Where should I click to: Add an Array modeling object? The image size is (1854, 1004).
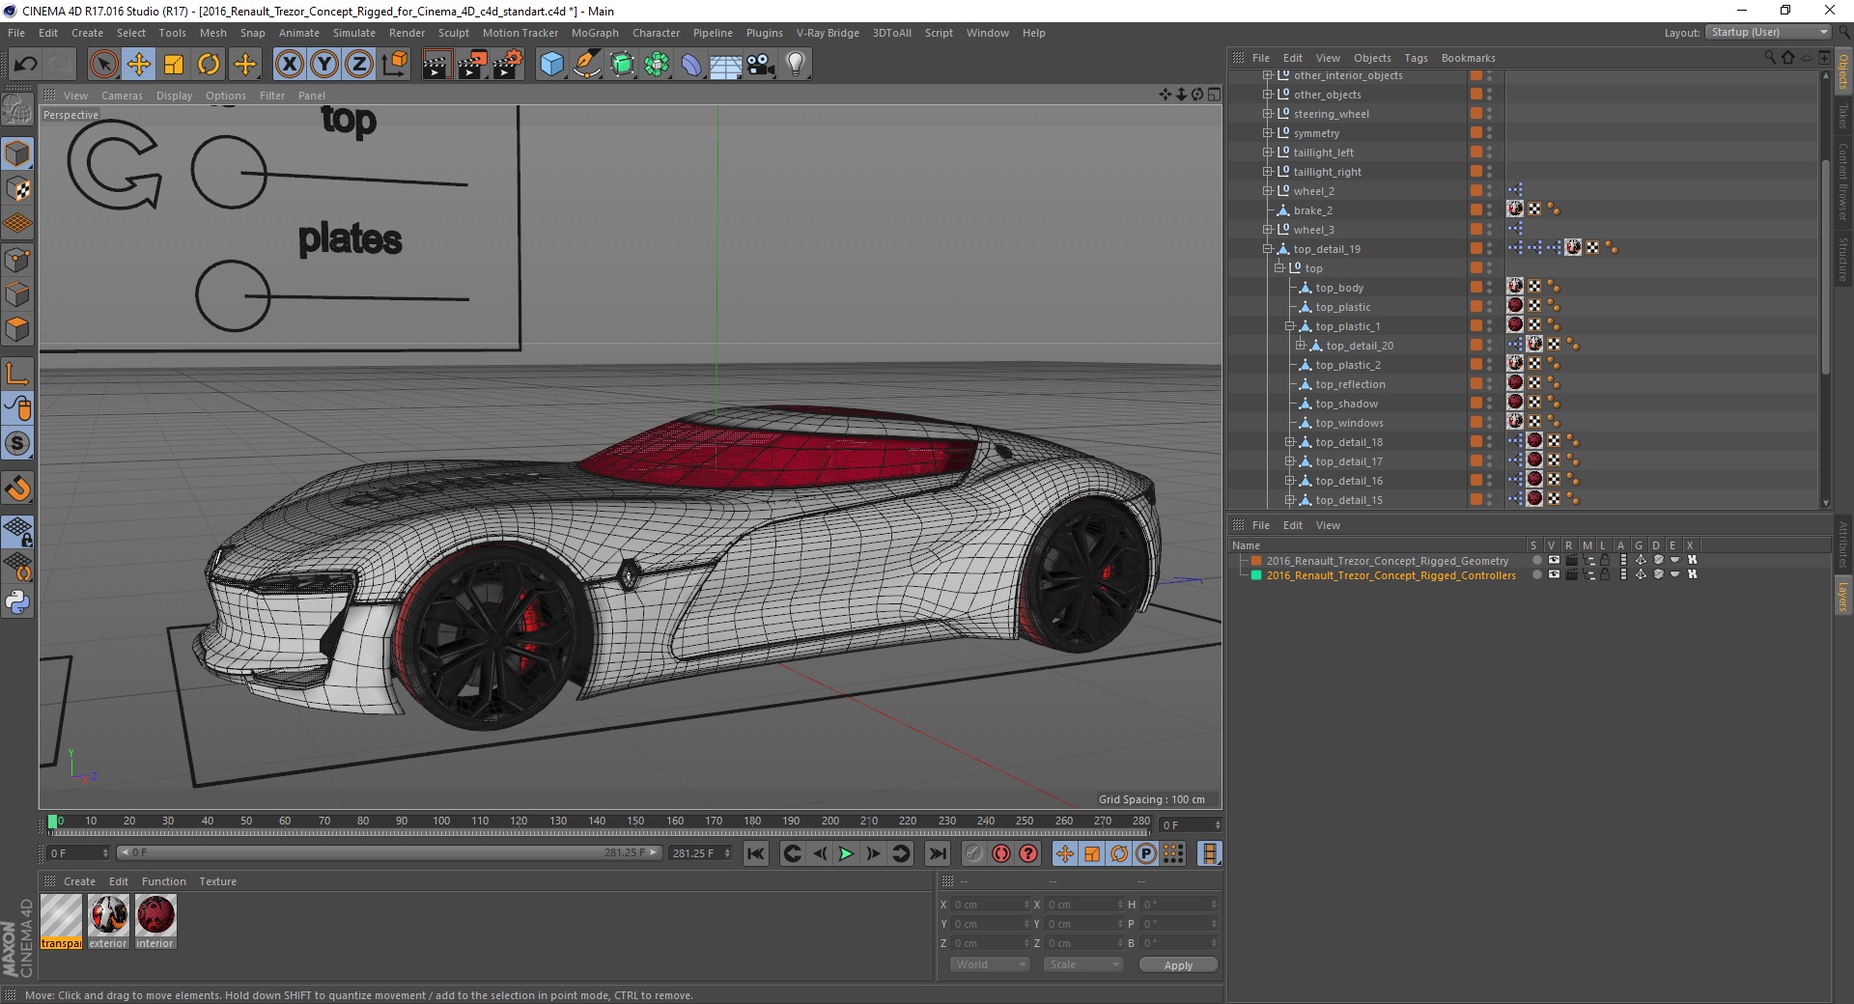pyautogui.click(x=657, y=65)
